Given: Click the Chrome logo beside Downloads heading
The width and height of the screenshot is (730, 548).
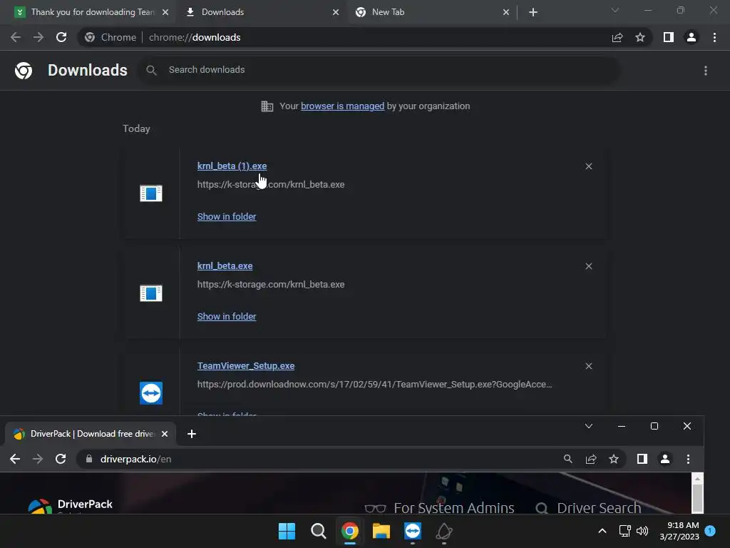Looking at the screenshot, I should pyautogui.click(x=24, y=71).
